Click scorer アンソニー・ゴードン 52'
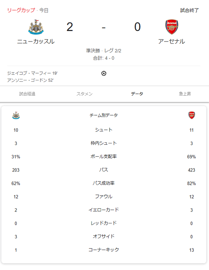This screenshot has width=209, height=270. pos(30,80)
